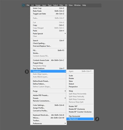Select Flip Vertical in Transform submenu
Screen dimensions: 123x130
pos(80,119)
